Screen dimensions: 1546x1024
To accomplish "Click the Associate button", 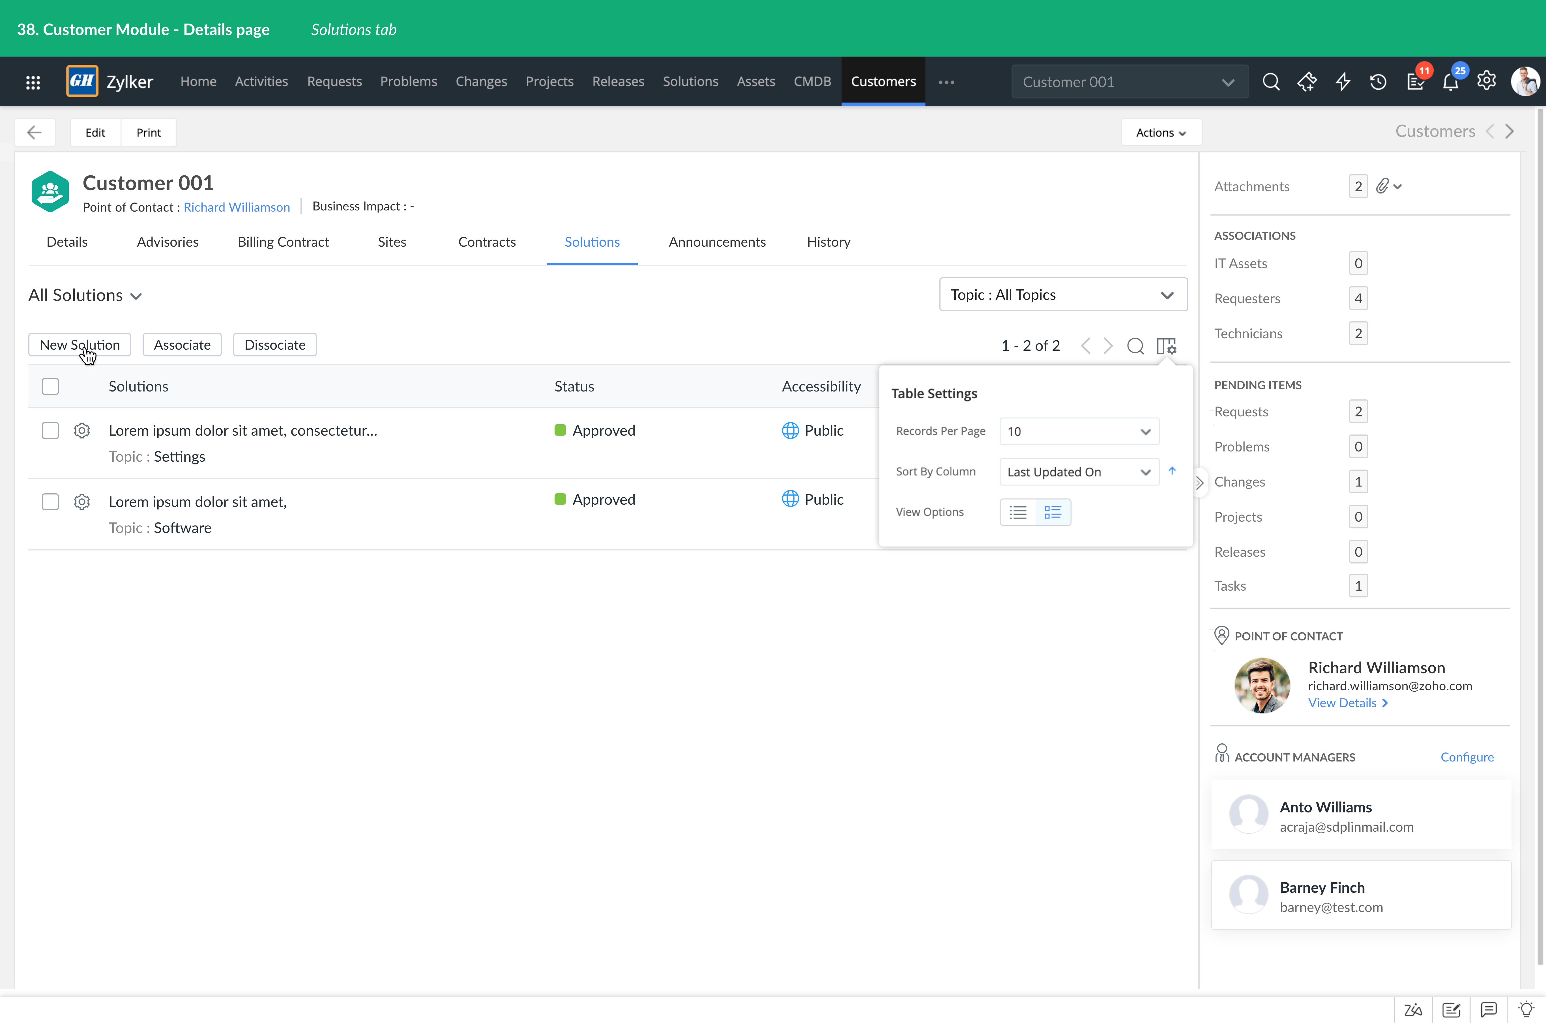I will (182, 345).
